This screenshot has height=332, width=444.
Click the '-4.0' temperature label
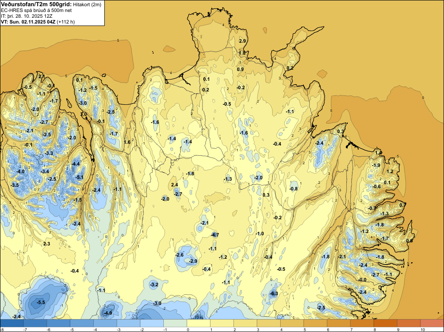tap(20, 171)
